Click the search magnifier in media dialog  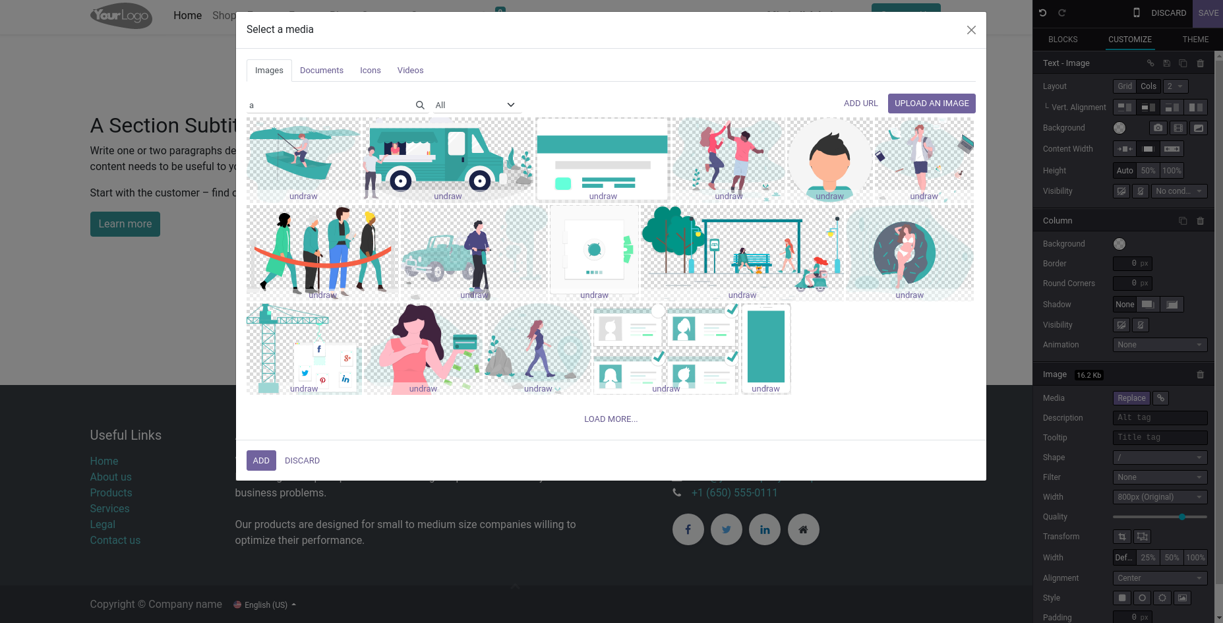point(420,105)
